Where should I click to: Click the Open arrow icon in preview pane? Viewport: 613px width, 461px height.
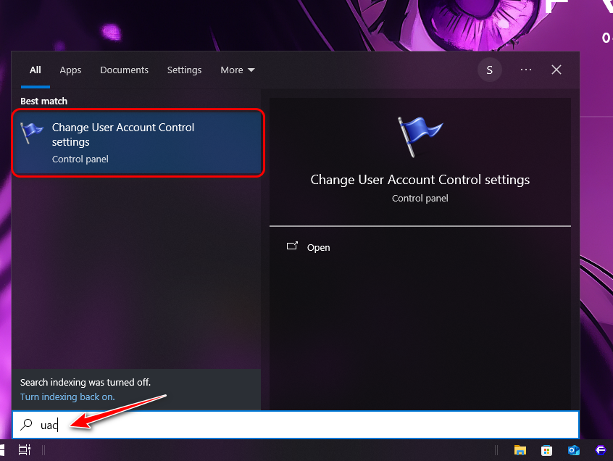click(292, 246)
